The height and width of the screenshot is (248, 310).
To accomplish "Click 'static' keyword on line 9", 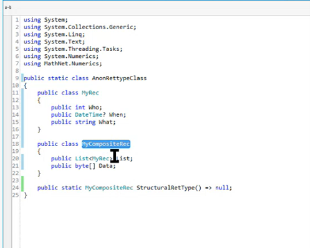I will tap(58, 78).
